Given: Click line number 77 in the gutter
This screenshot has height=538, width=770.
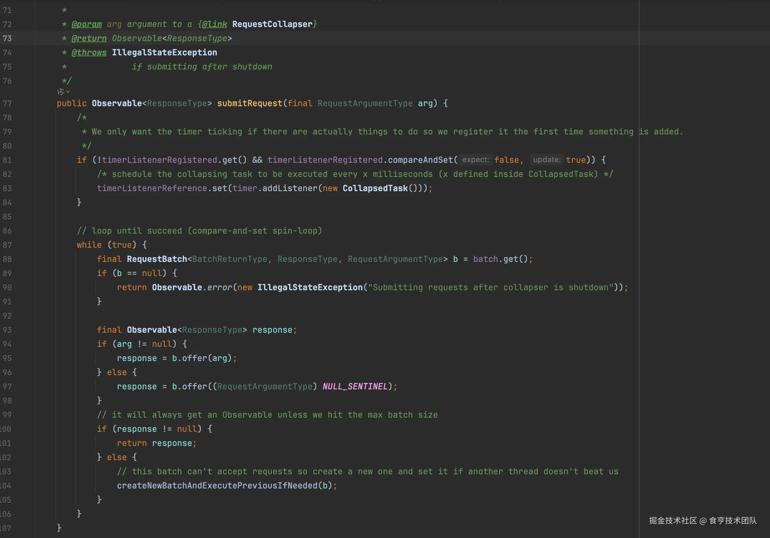Looking at the screenshot, I should (7, 103).
